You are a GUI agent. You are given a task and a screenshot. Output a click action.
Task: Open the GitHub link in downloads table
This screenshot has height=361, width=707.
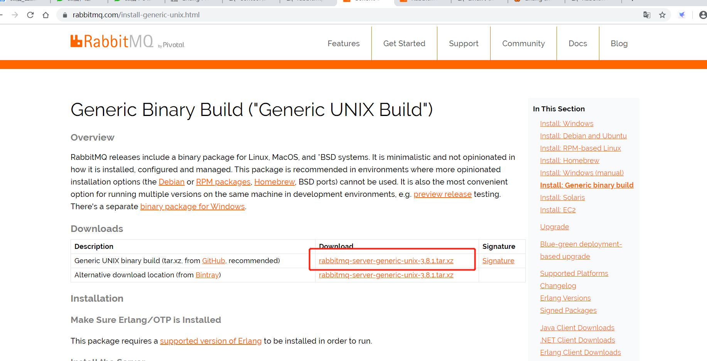pyautogui.click(x=214, y=261)
